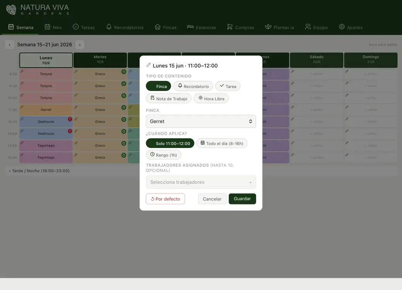Switch to the Mes tab
This screenshot has width=402, height=290.
pos(53,27)
